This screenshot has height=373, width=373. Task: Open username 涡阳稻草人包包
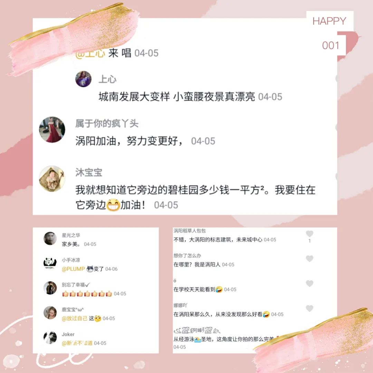189,230
